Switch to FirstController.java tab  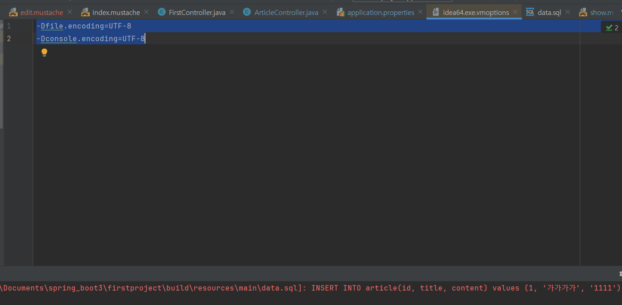pyautogui.click(x=197, y=12)
